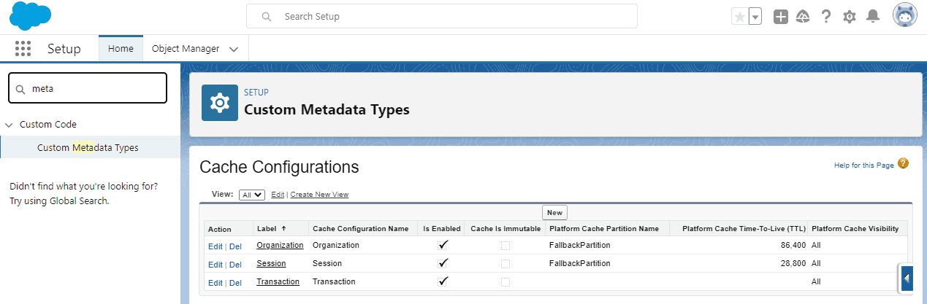Click the Custom Metadata Types gear icon
927x304 pixels.
220,103
